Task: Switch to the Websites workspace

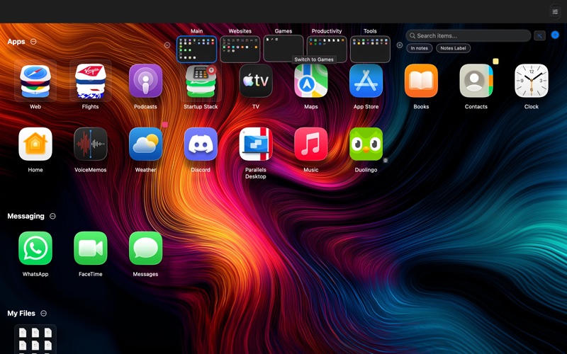Action: (240, 49)
